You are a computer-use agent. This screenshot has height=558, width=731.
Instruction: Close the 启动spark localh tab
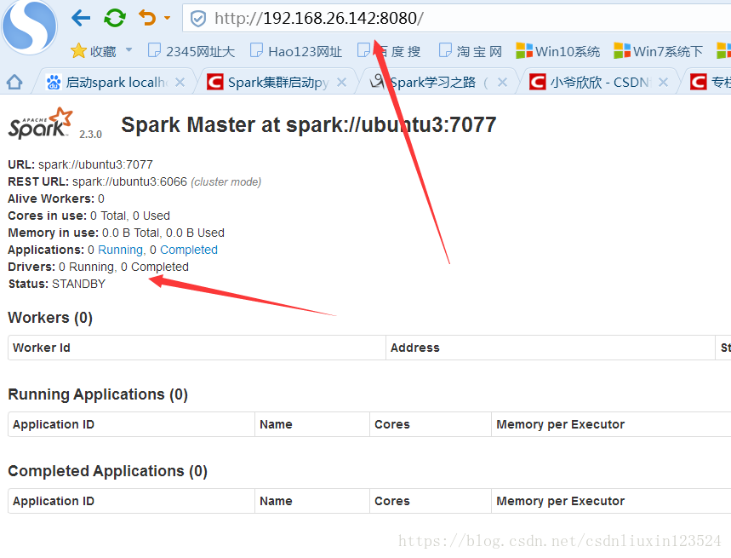pyautogui.click(x=180, y=83)
